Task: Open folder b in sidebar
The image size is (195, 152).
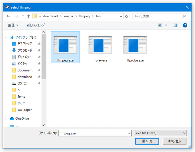Action: (16, 90)
